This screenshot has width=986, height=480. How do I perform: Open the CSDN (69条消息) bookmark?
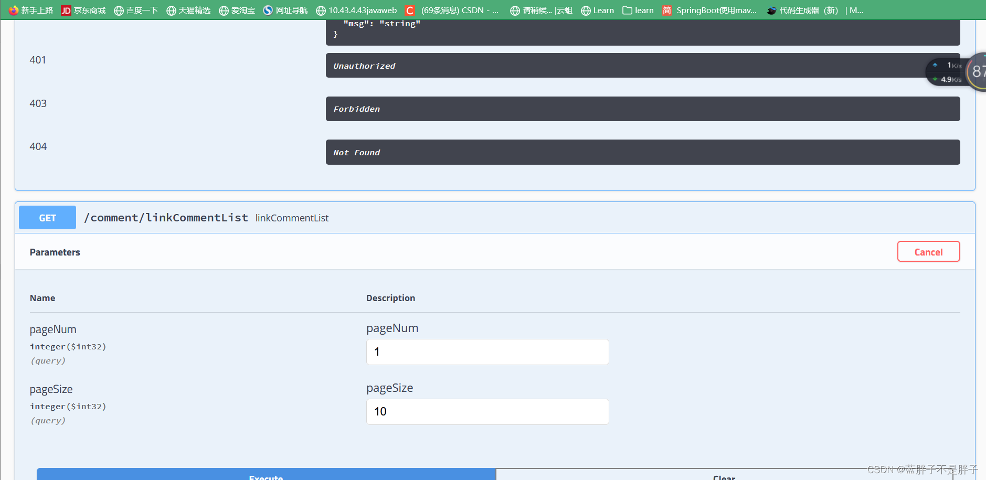pyautogui.click(x=452, y=10)
